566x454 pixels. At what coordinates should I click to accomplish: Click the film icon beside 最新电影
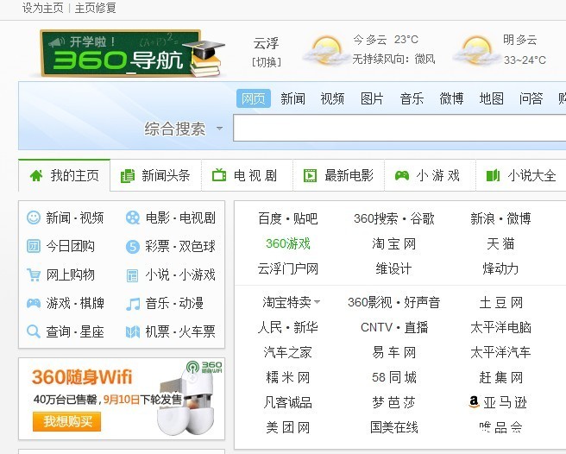coord(310,176)
